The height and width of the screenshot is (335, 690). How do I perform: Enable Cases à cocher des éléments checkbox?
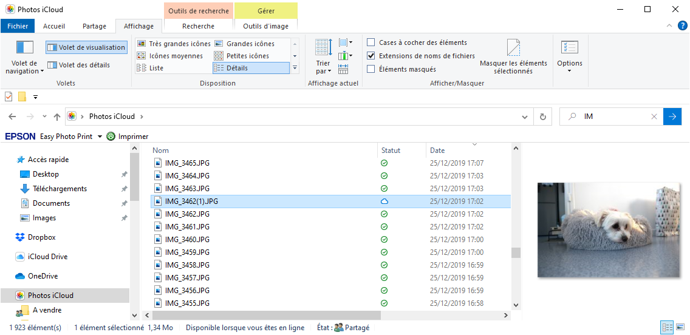(x=371, y=42)
